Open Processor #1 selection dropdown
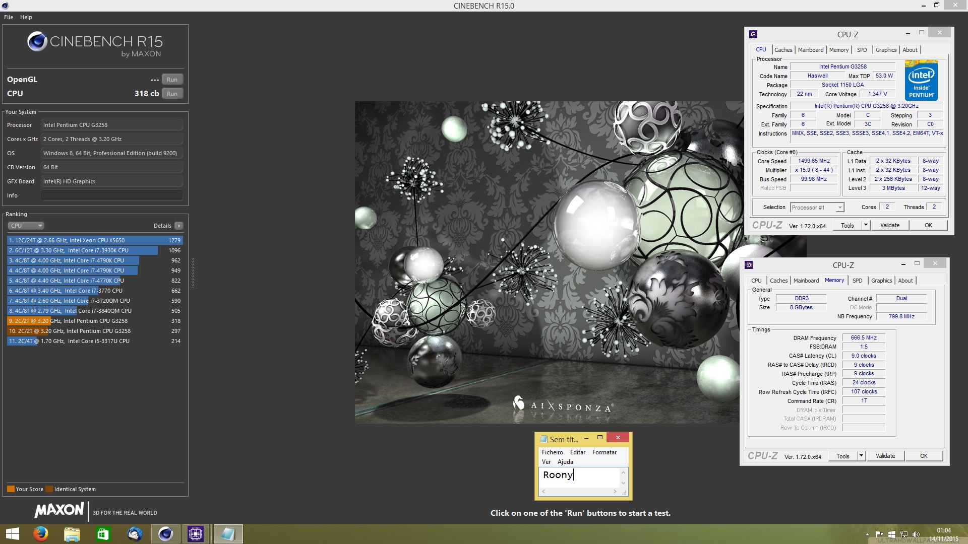Viewport: 968px width, 544px height. [x=817, y=208]
